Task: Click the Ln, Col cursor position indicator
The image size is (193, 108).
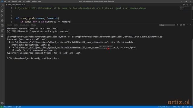Action: [x=161, y=107]
